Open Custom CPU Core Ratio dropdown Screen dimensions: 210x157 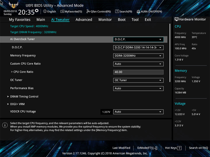point(138,64)
